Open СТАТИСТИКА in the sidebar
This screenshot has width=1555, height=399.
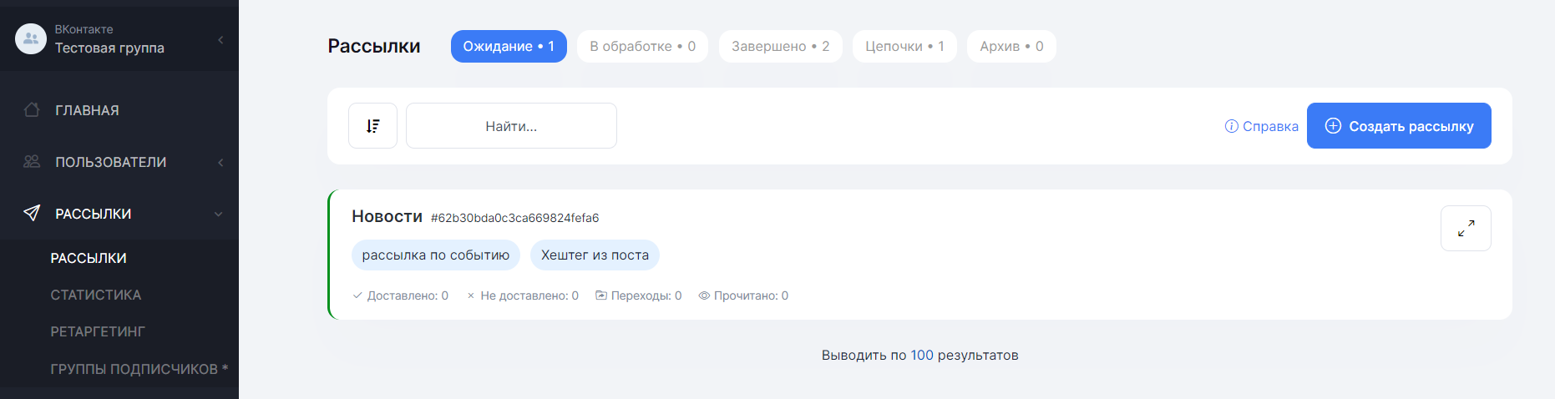point(96,295)
